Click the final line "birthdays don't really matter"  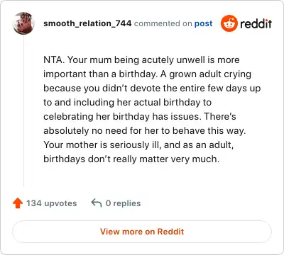[131, 159]
